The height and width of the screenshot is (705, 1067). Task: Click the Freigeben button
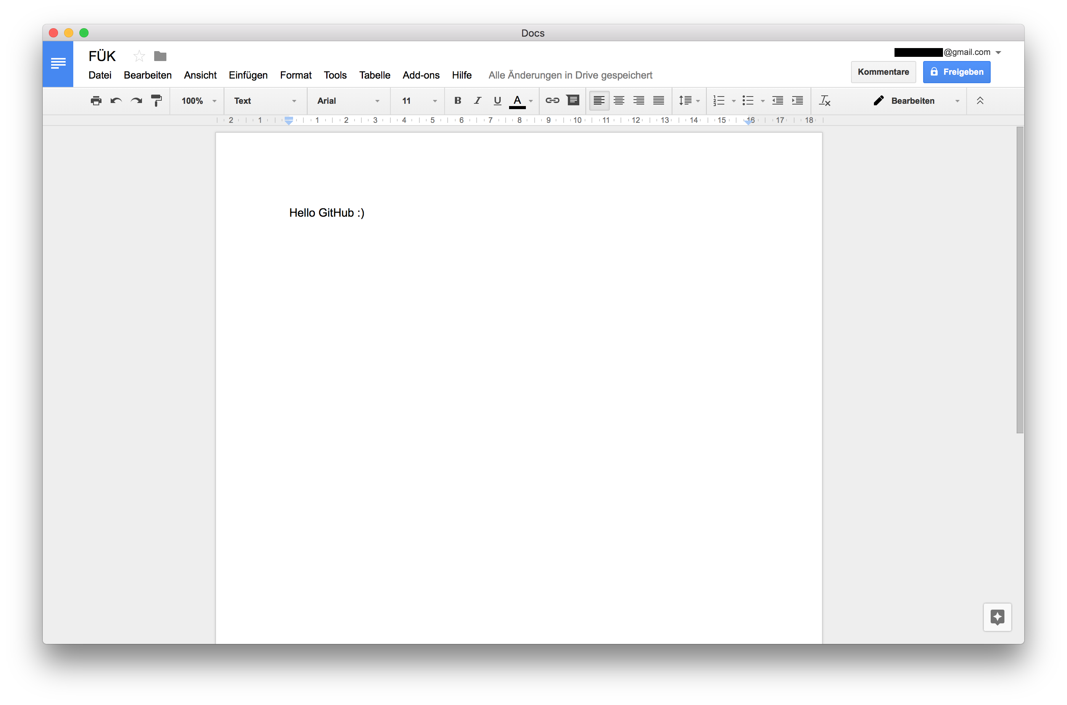click(x=956, y=72)
